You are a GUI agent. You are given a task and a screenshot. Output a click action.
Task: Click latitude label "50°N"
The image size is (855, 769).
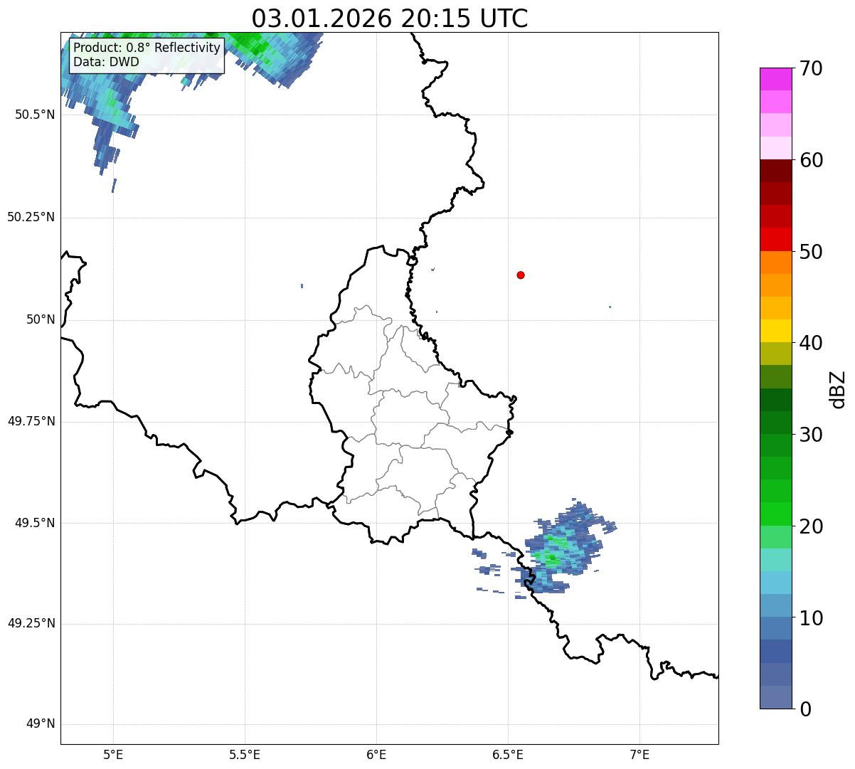coord(41,319)
